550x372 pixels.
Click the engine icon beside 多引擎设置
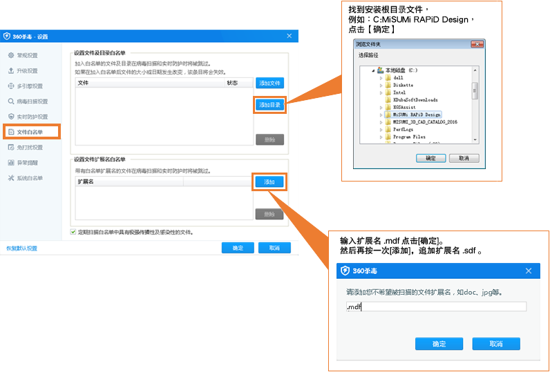coord(11,86)
